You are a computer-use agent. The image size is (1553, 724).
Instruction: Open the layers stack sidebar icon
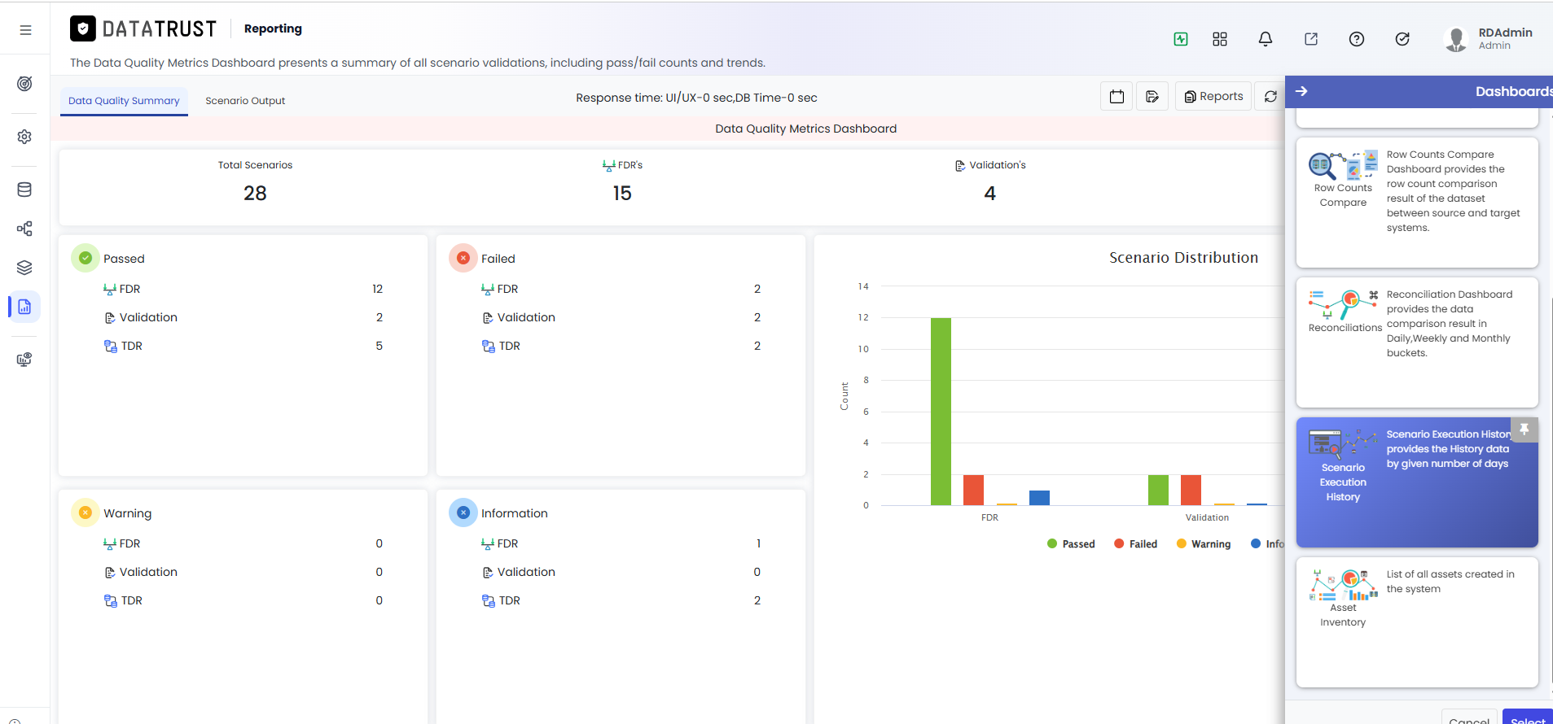click(x=24, y=268)
